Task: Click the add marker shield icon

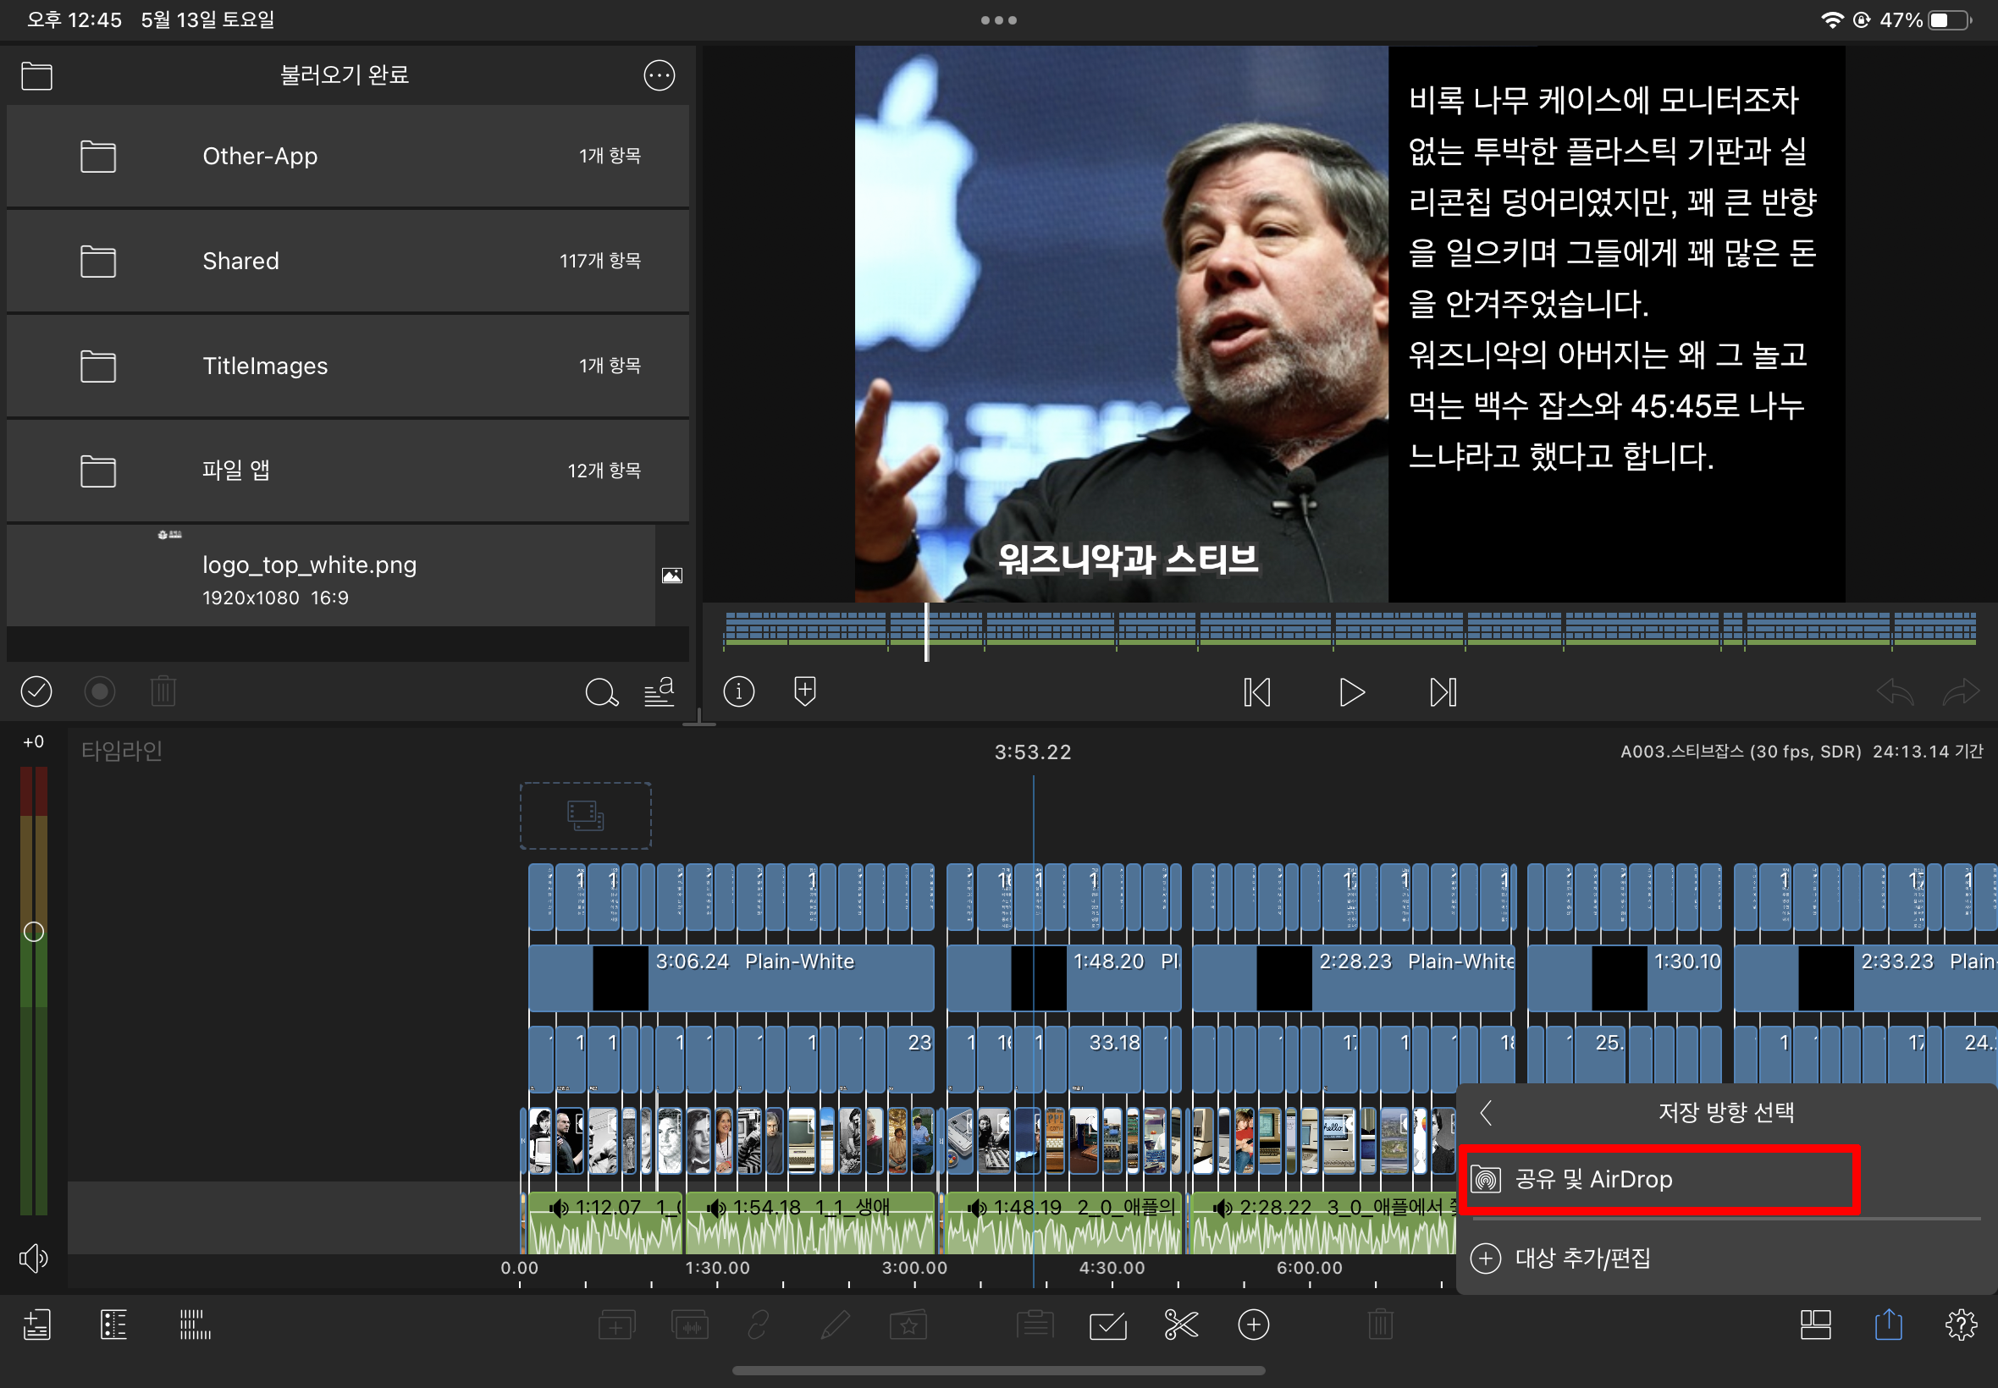Action: point(804,691)
